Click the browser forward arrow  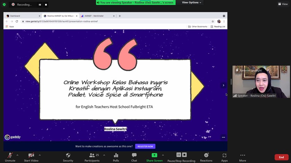pyautogui.click(x=12, y=21)
